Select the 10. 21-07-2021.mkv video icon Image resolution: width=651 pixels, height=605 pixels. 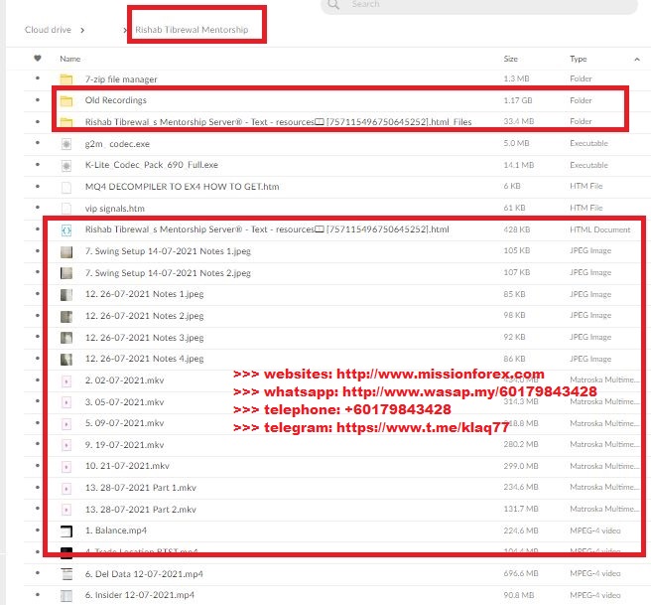point(66,467)
